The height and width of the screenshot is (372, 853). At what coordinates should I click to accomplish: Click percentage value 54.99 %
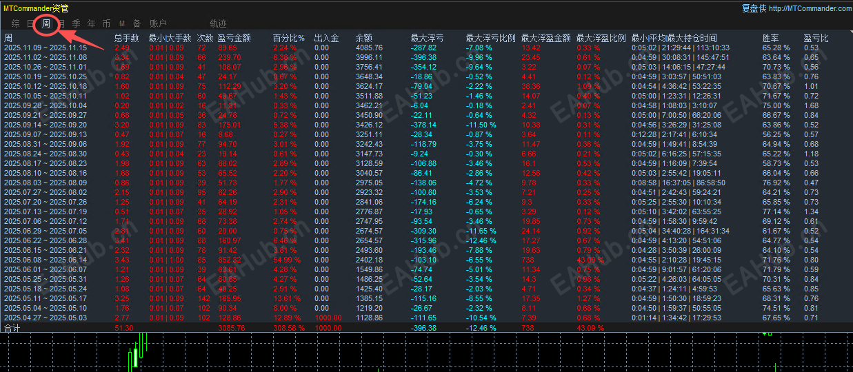tap(285, 260)
